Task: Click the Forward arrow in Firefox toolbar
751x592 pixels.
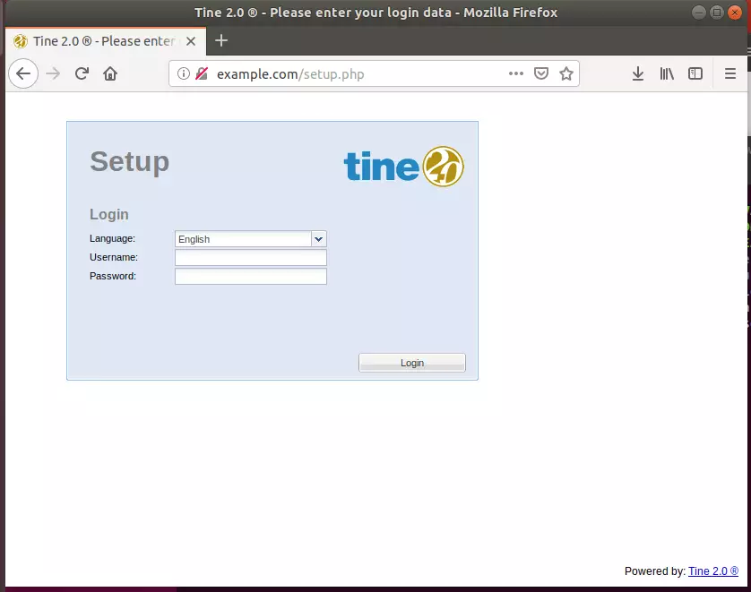Action: (53, 73)
